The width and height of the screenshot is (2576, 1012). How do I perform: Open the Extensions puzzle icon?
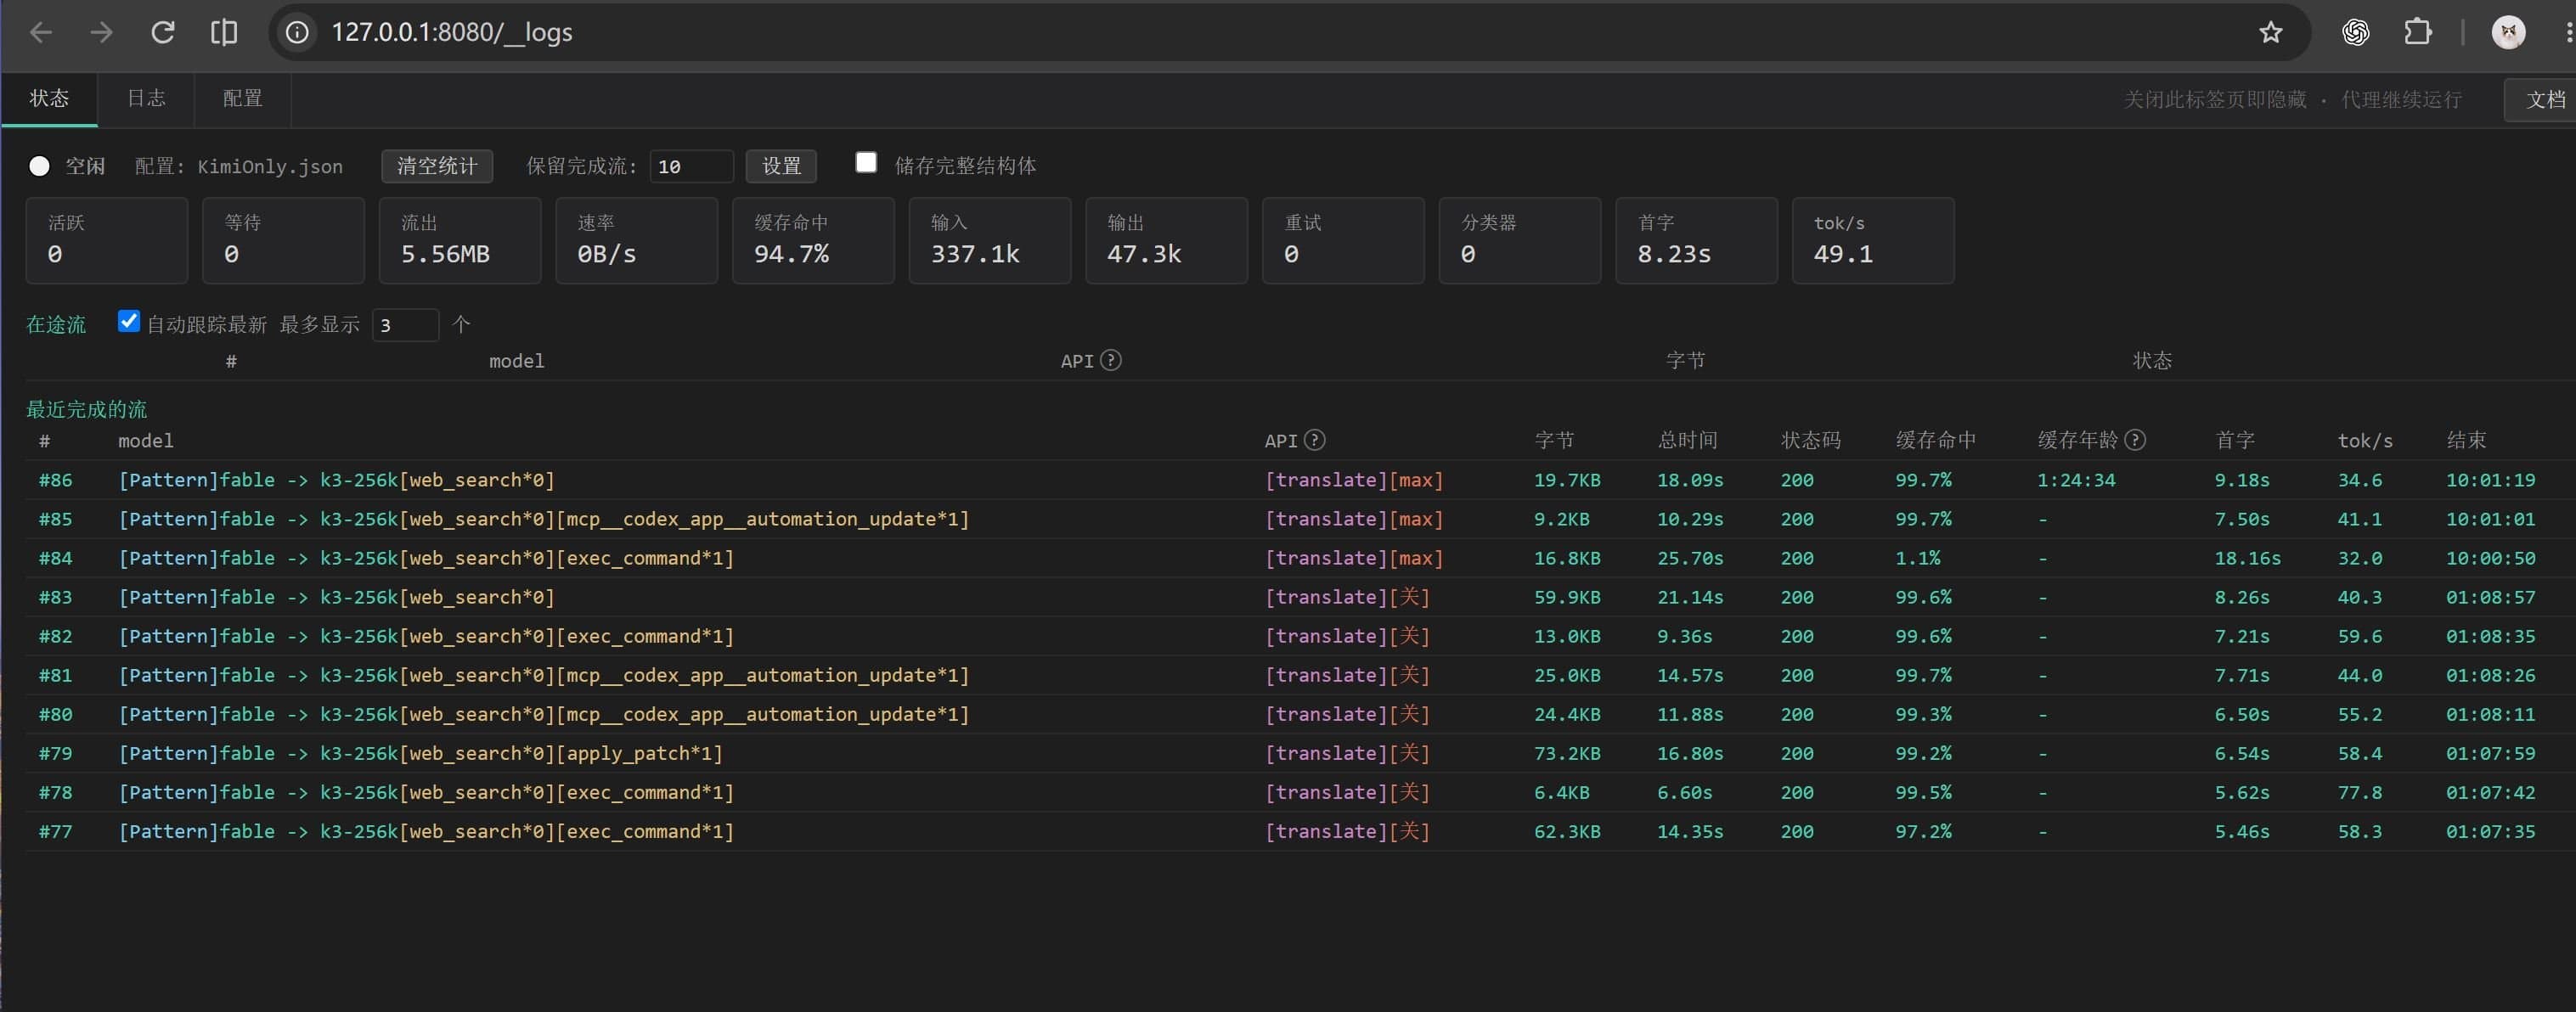(2417, 32)
